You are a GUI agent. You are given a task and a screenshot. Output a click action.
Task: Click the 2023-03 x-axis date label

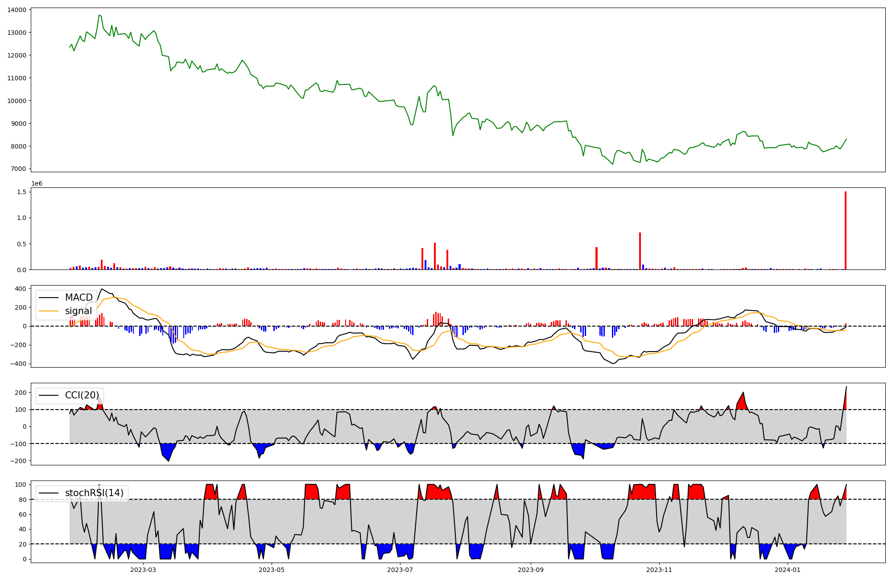click(143, 570)
